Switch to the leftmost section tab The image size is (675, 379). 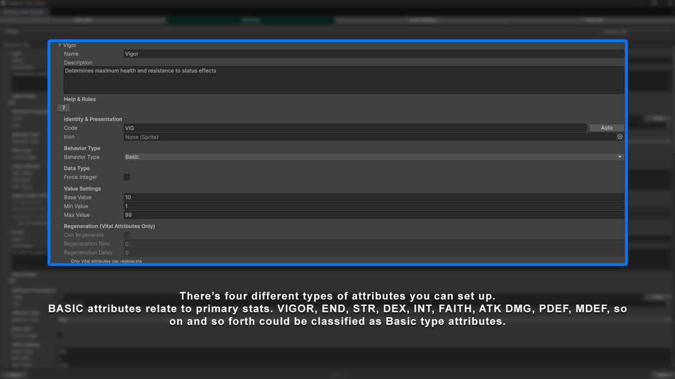pyautogui.click(x=83, y=20)
